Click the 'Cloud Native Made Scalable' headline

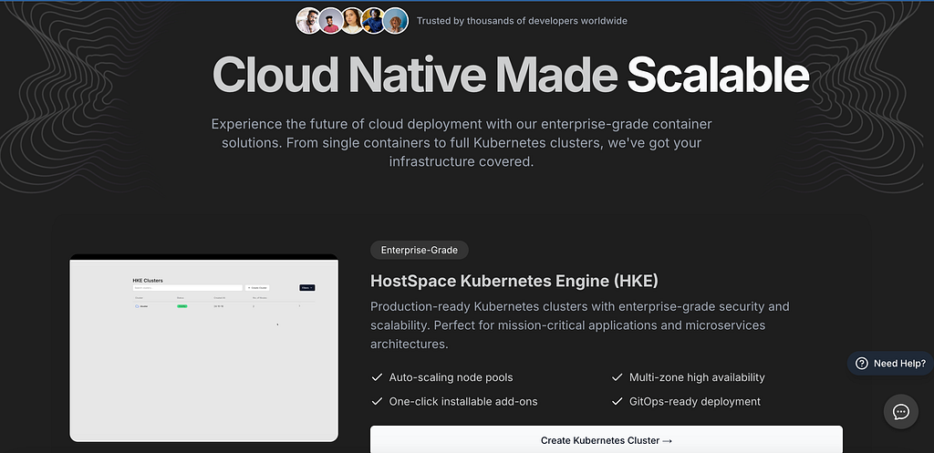point(511,75)
